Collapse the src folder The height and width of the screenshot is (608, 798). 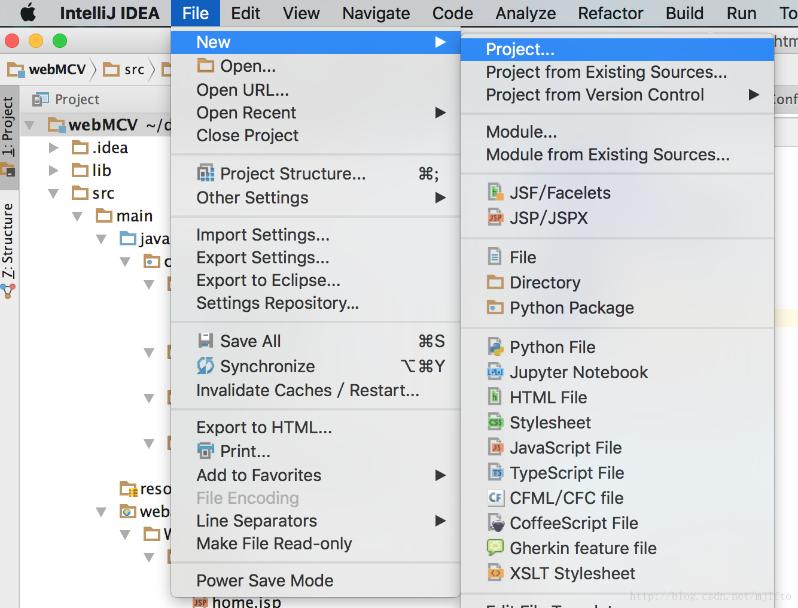point(54,193)
